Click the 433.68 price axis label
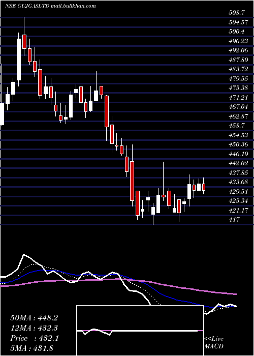 (x=238, y=182)
